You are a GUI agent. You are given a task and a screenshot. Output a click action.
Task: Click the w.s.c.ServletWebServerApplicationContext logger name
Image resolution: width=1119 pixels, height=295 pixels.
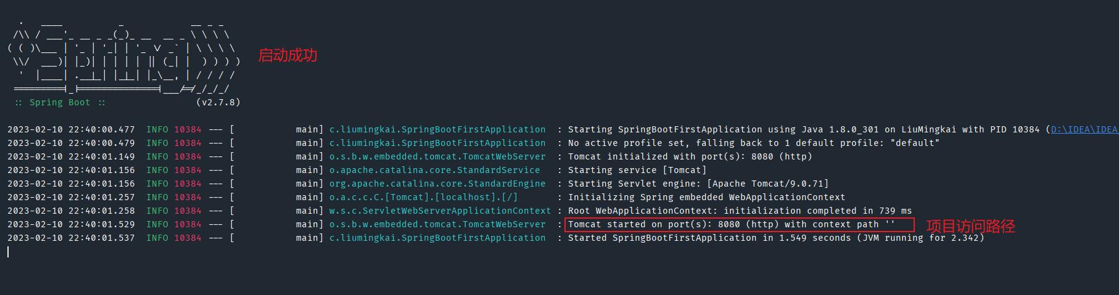coord(440,211)
